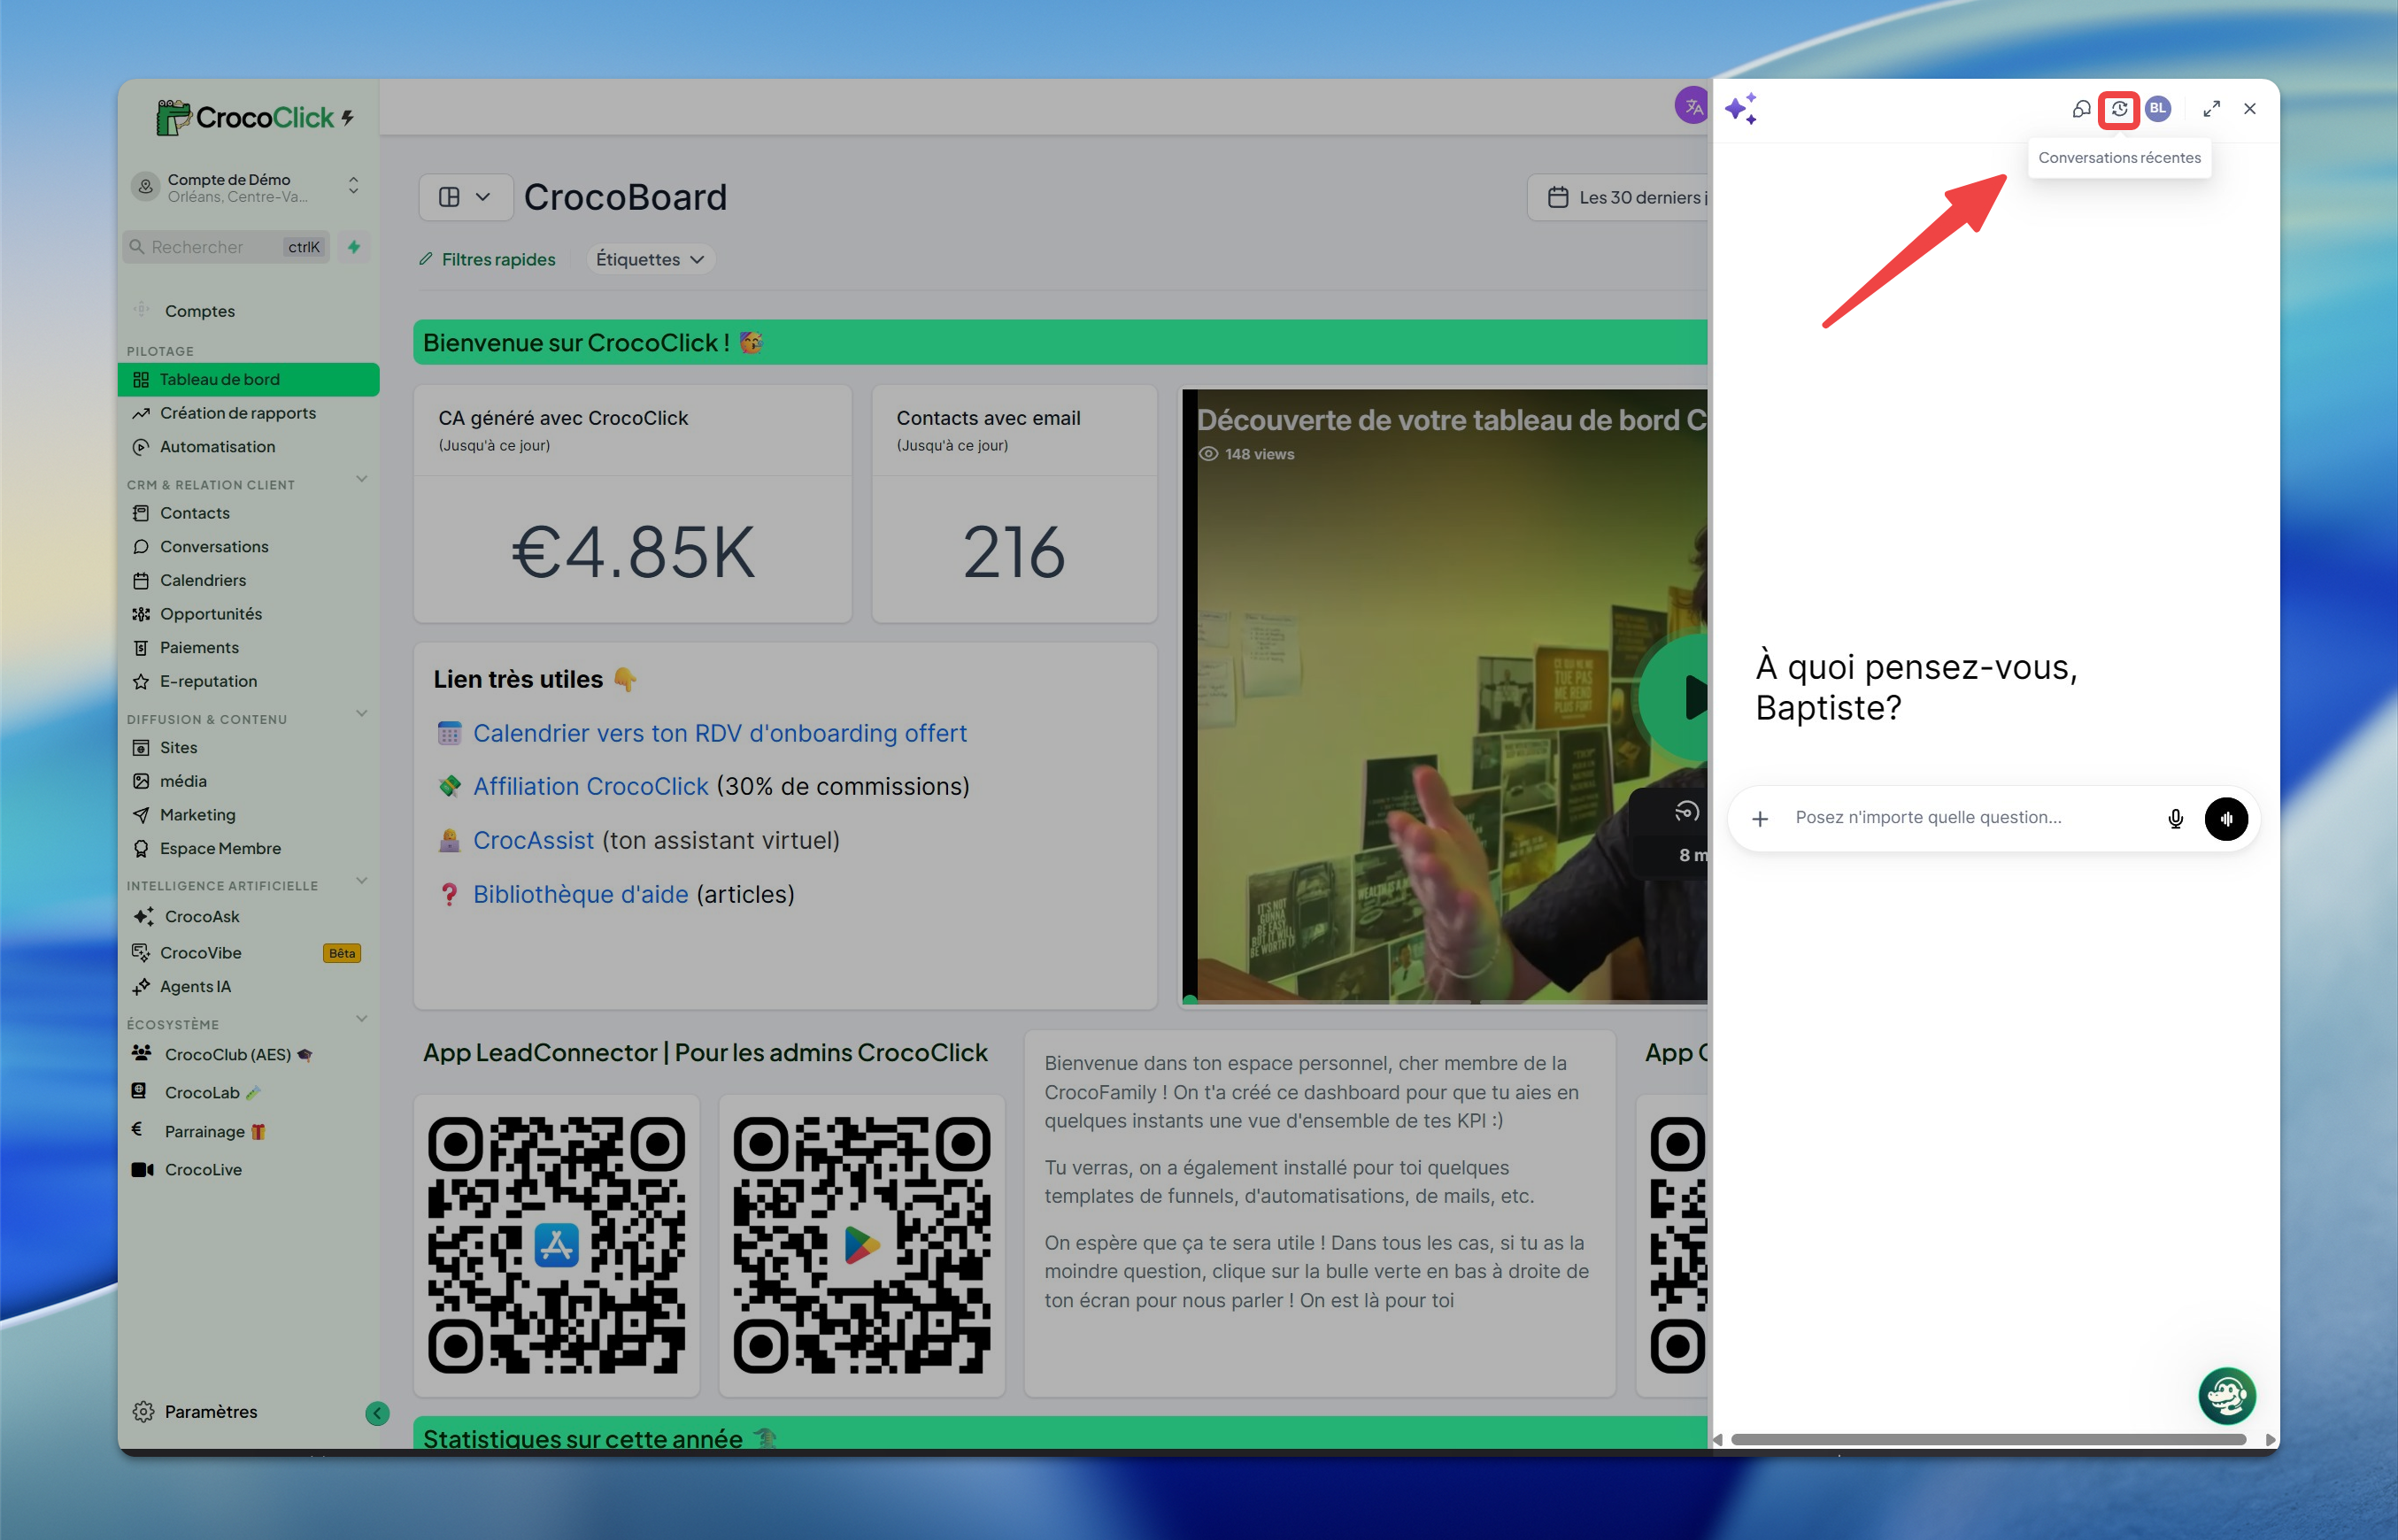2398x1540 pixels.
Task: Click the green lightning quick-action icon
Action: point(354,247)
